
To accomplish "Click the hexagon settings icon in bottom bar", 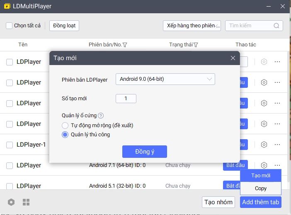I will tap(11, 202).
